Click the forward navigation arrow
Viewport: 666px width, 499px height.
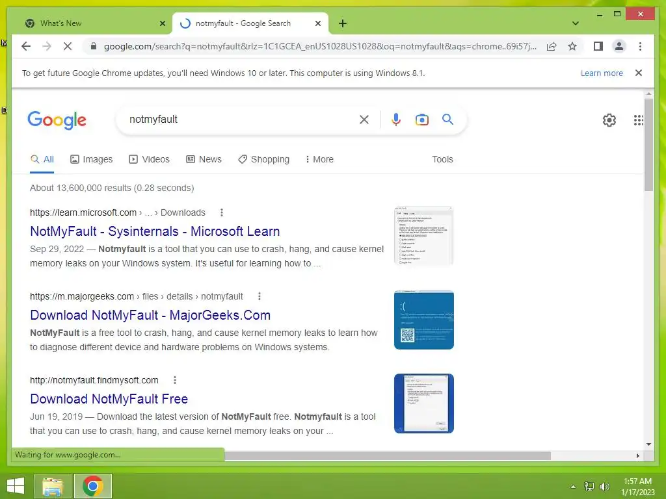pyautogui.click(x=47, y=46)
